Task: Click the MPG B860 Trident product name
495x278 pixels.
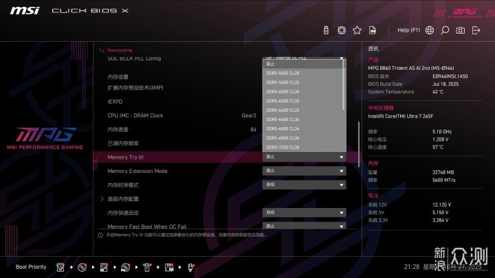Action: click(410, 68)
